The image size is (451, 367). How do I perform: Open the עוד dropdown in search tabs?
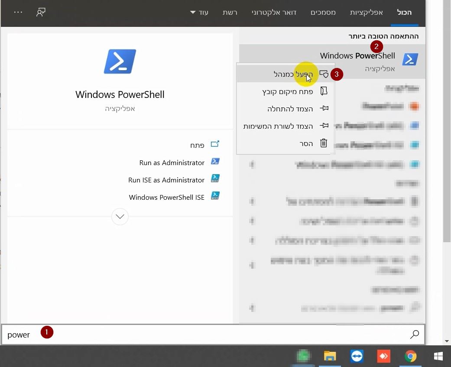199,13
